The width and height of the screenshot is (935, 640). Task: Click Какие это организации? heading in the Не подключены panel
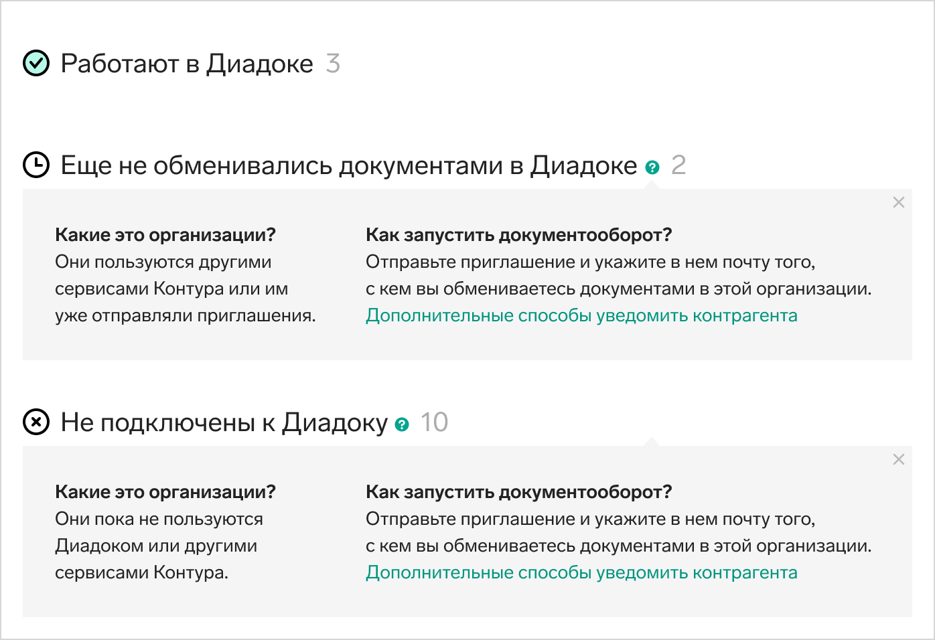click(x=165, y=492)
